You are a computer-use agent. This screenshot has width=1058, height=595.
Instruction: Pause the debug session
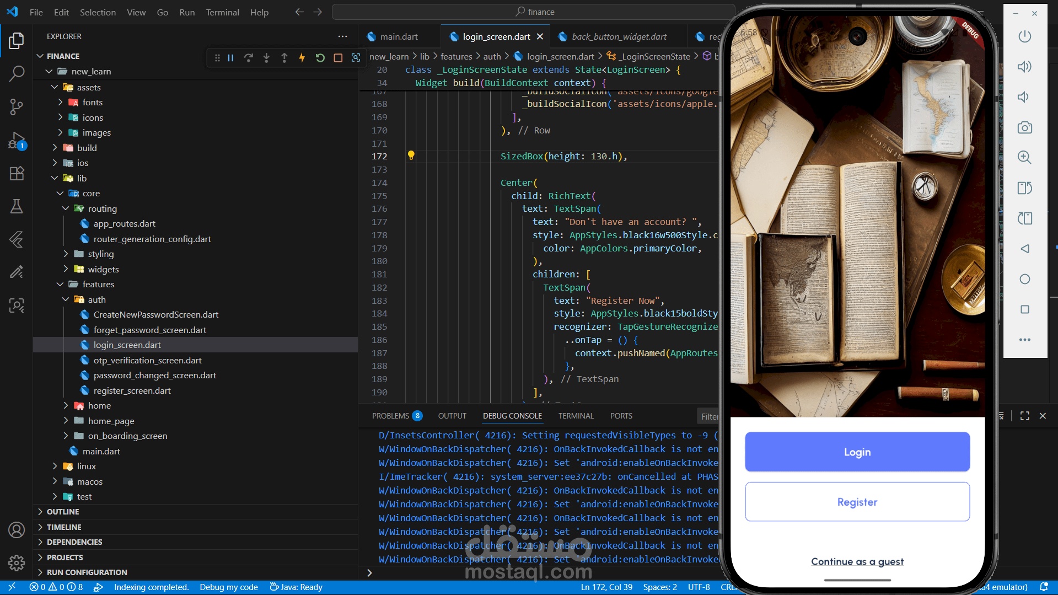coord(231,57)
